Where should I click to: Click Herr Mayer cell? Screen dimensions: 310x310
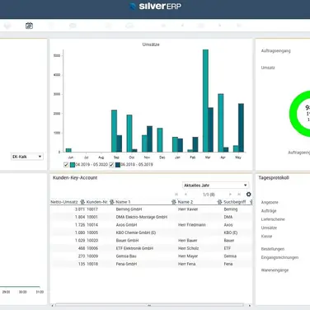click(188, 256)
